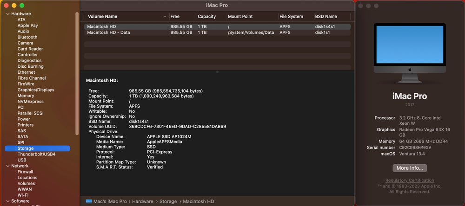Select the highlighted Storage item
The image size is (465, 206).
pyautogui.click(x=37, y=148)
